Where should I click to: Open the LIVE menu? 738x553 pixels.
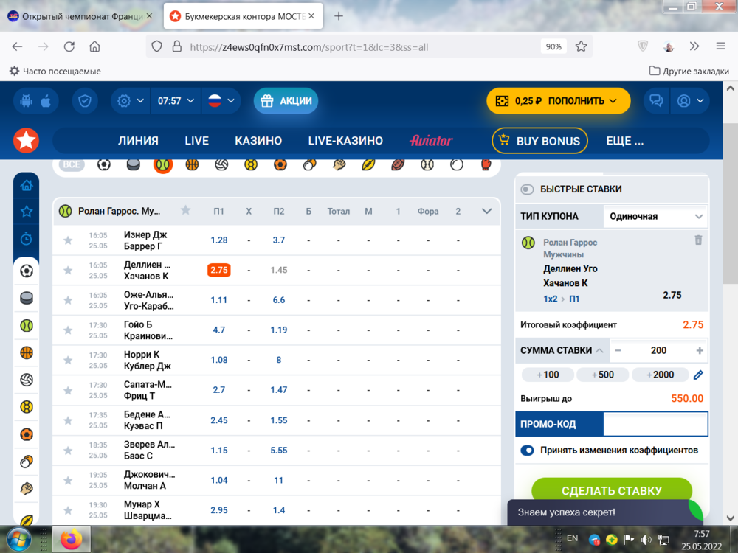coord(197,141)
